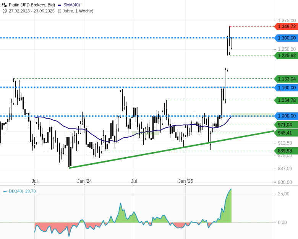Click the green 1.054,78 price tag

tap(286, 100)
